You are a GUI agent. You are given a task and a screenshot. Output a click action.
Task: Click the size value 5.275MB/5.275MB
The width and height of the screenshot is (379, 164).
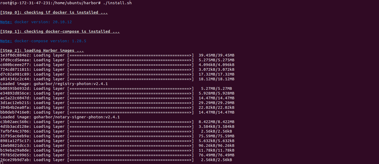(216, 60)
